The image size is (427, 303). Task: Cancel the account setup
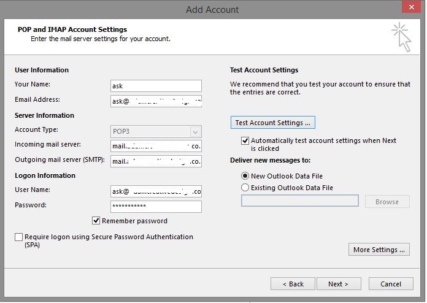(391, 284)
